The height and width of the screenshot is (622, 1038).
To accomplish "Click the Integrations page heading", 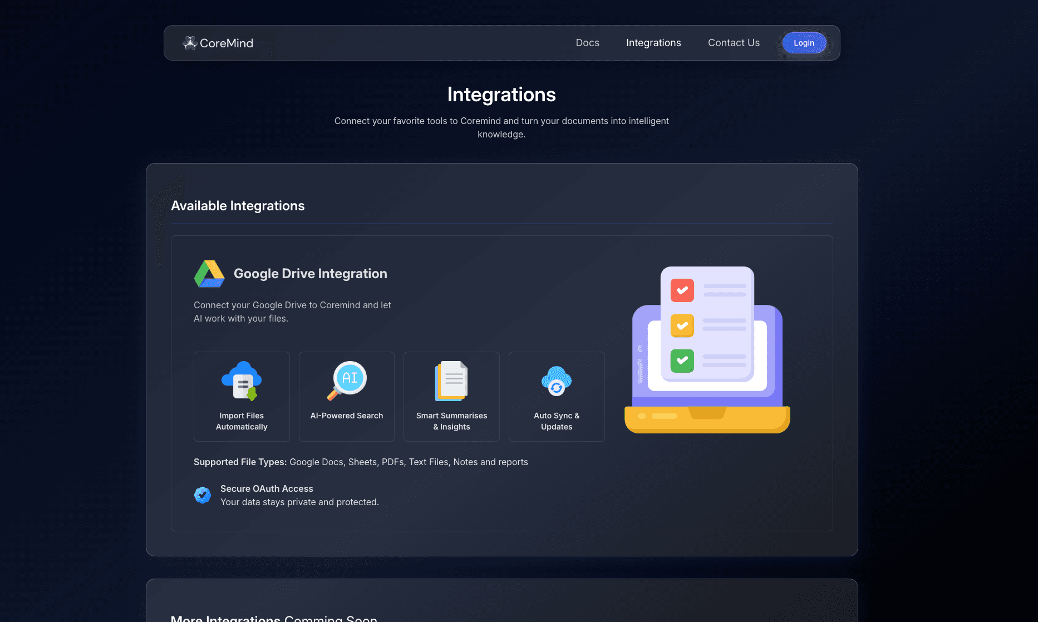I will tap(501, 95).
